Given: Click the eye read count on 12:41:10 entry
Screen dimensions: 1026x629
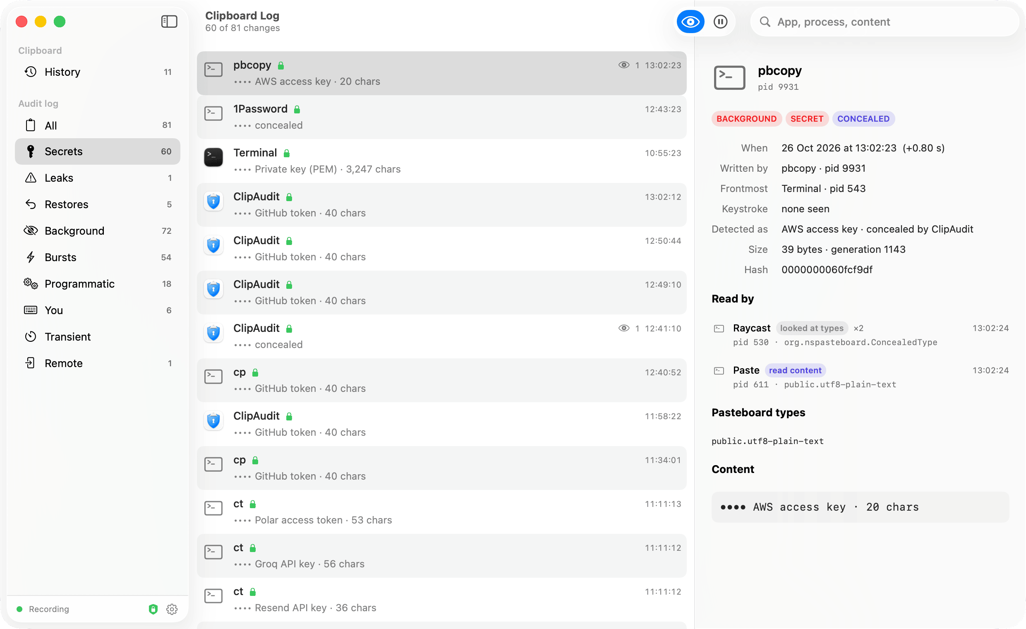Looking at the screenshot, I should coord(628,328).
